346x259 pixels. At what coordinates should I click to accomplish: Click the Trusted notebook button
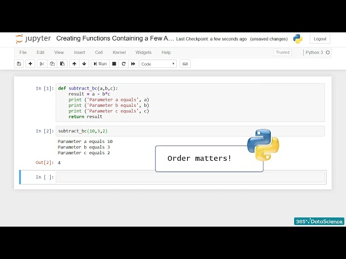[x=282, y=52]
